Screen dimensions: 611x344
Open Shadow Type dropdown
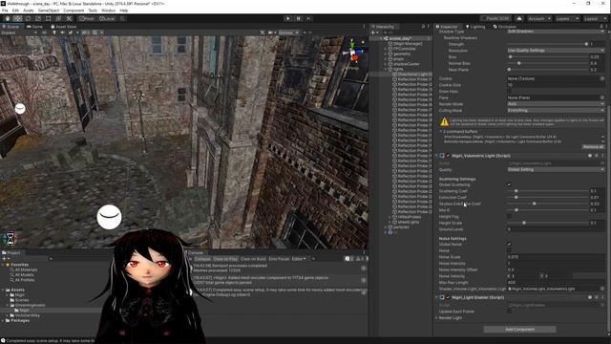point(556,32)
